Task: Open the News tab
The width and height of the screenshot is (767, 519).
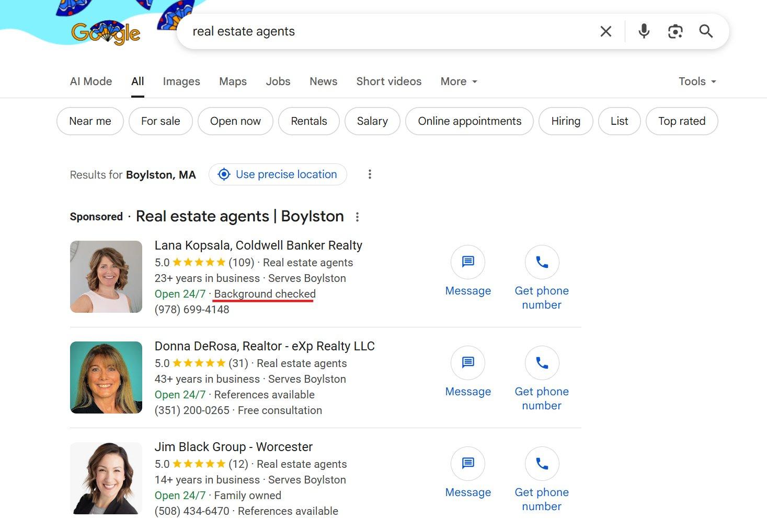Action: (323, 81)
